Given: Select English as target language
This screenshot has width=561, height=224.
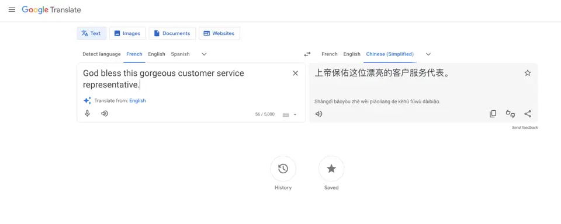Looking at the screenshot, I should coord(352,54).
